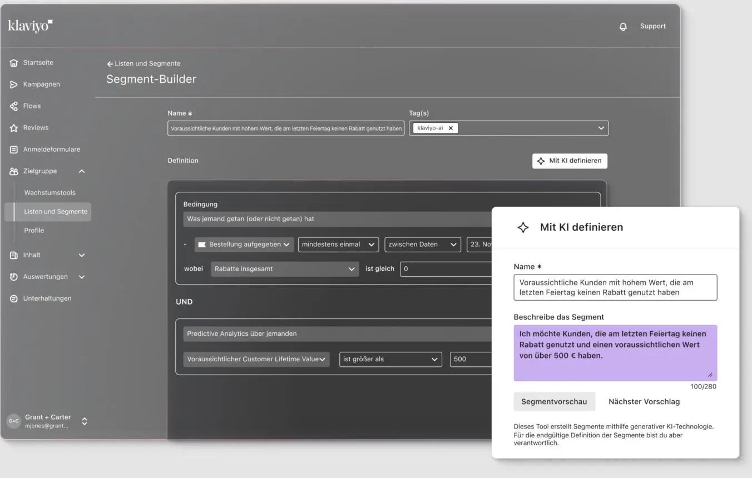Select the Flows node icon in sidebar
Viewport: 752px width, 478px height.
13,106
